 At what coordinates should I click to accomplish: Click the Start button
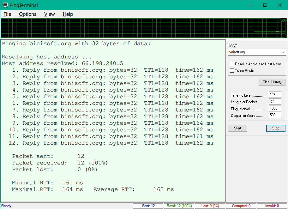(x=237, y=128)
